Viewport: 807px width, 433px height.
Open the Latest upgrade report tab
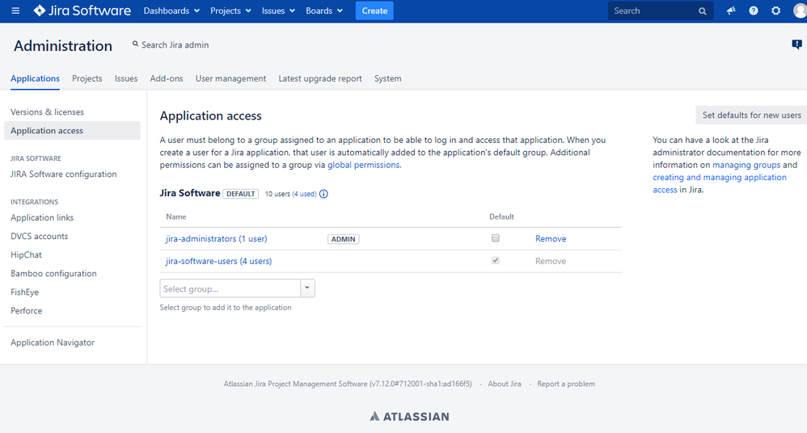click(x=320, y=78)
